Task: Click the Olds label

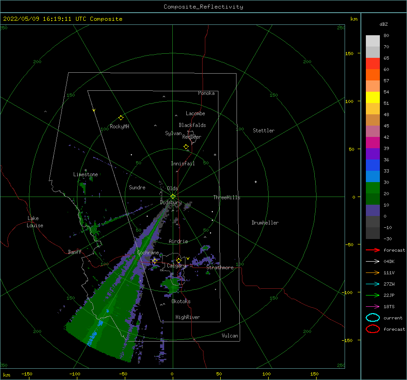Action: click(172, 188)
